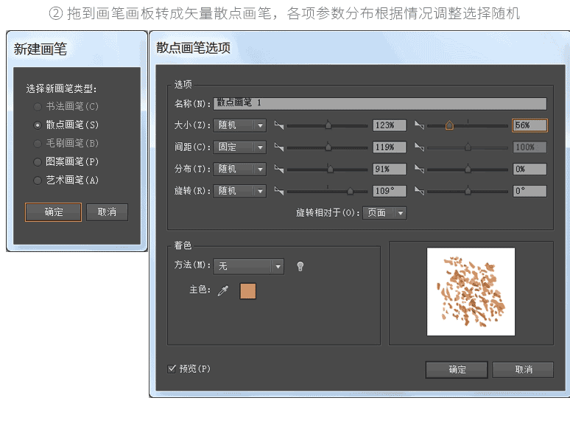Click the 名称(N) brush name field
The image size is (570, 423).
coord(380,103)
